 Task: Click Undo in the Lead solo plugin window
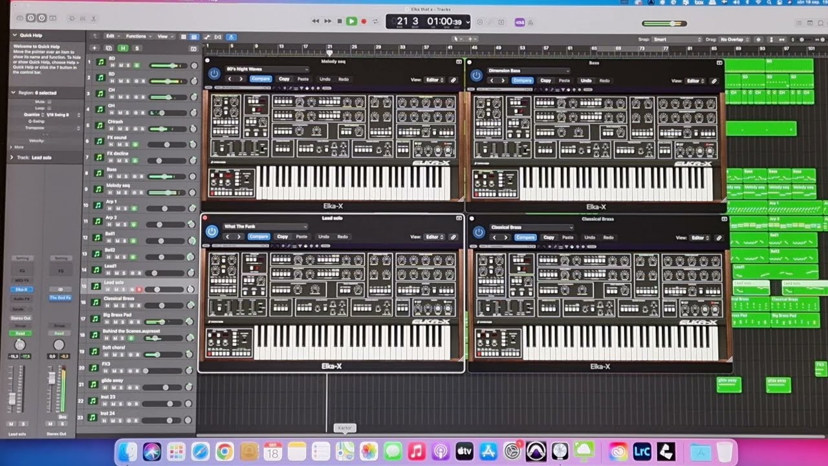323,236
